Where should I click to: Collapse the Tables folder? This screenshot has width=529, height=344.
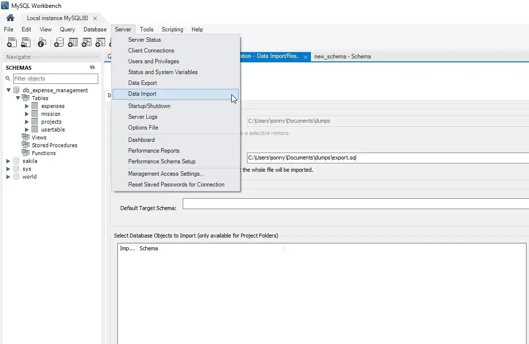click(x=18, y=98)
